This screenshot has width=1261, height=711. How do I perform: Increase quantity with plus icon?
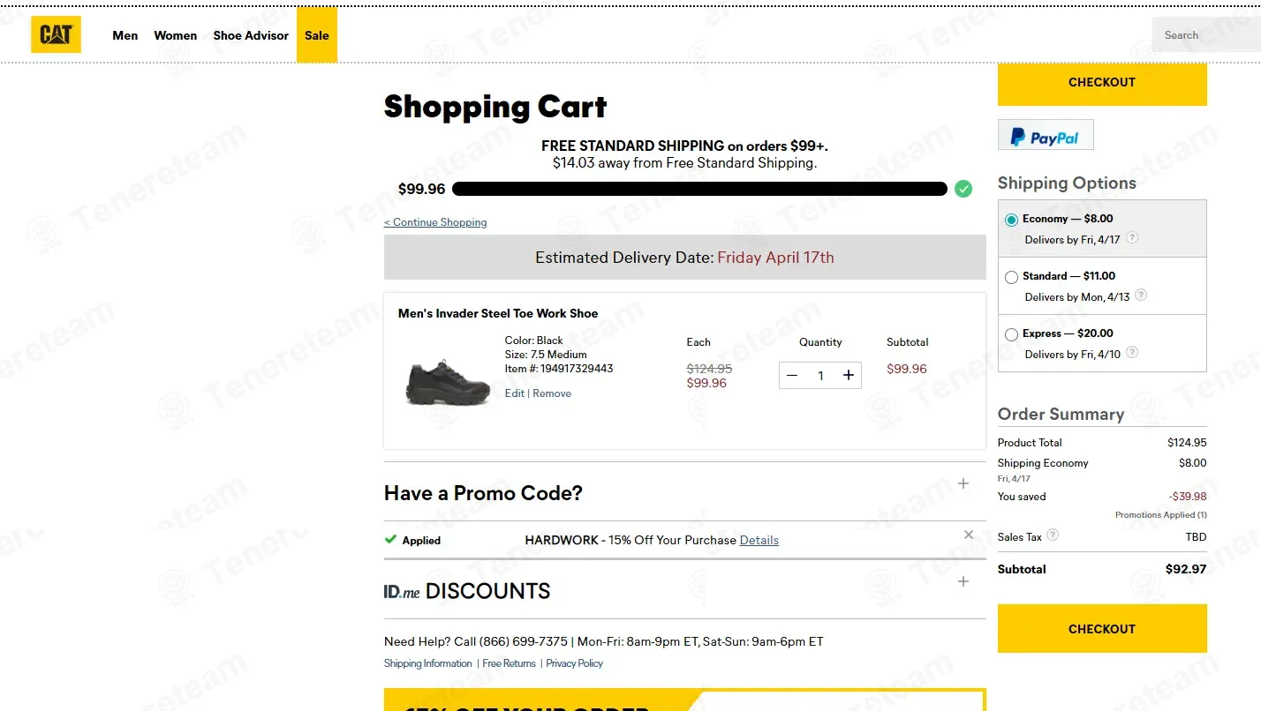coord(849,376)
